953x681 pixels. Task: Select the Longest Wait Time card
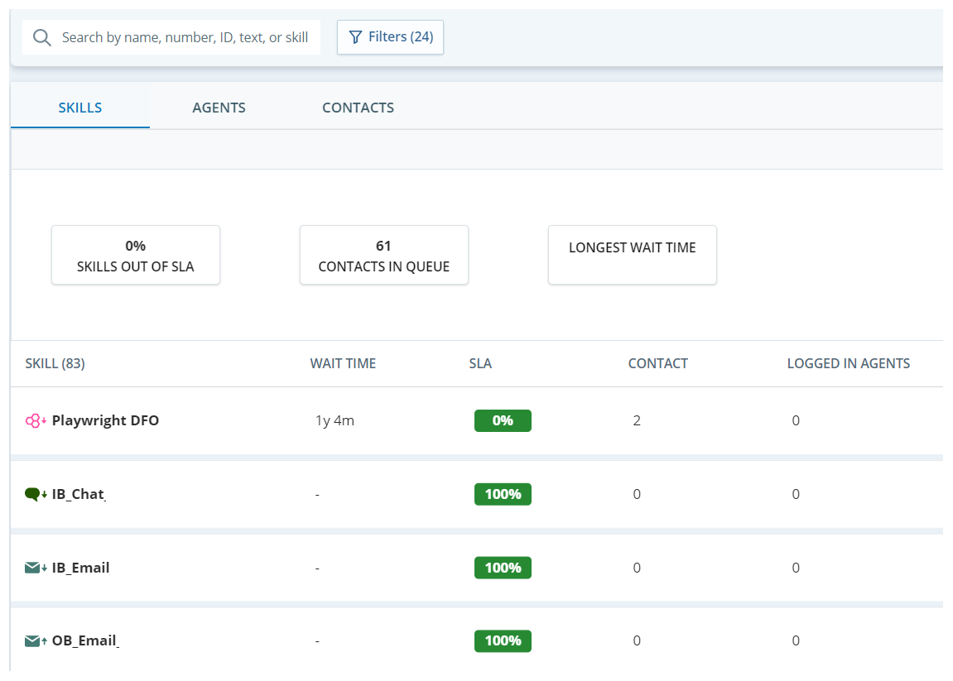click(x=632, y=255)
